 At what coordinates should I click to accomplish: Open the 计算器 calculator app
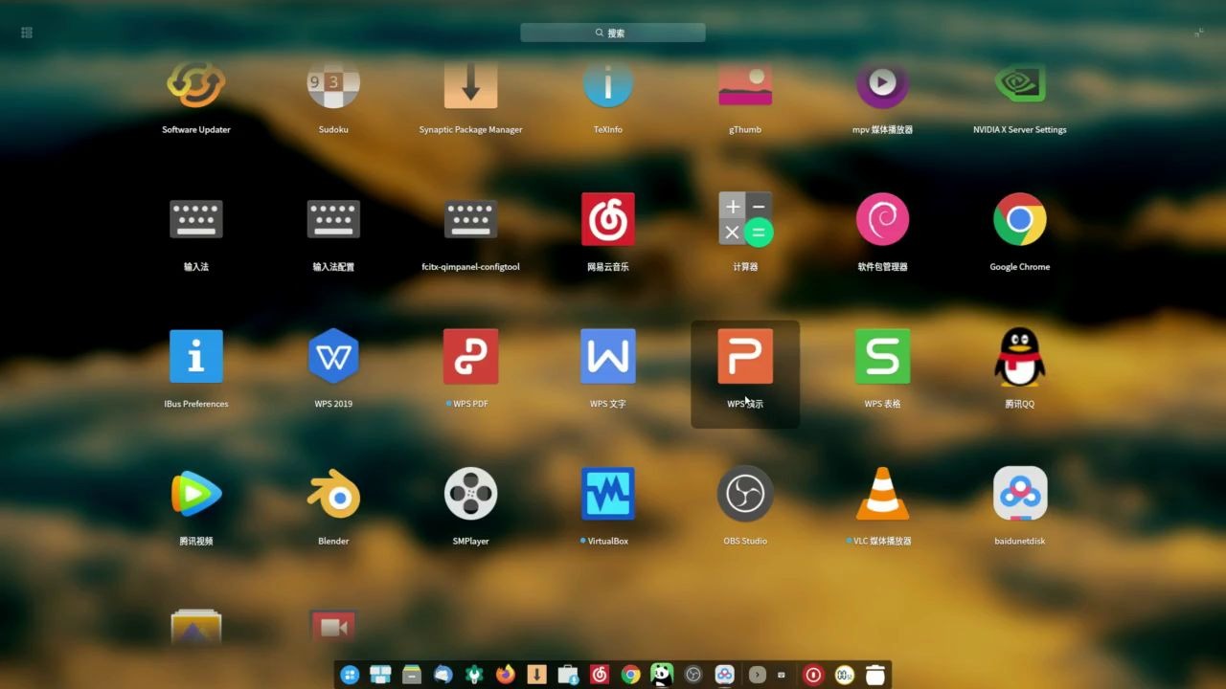[x=745, y=220]
